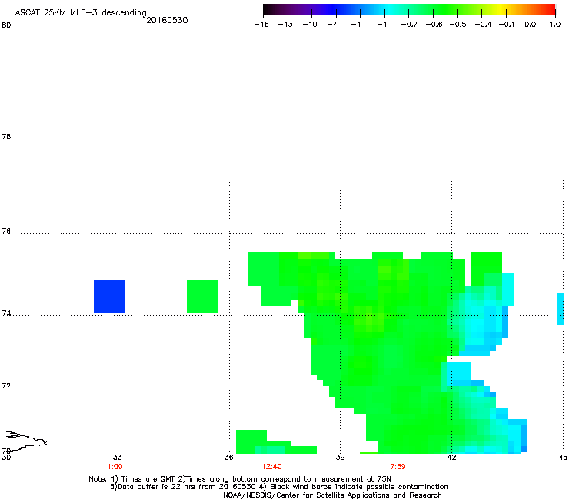Click the NOAA/NESDIS credit line
This screenshot has width=569, height=500.
tap(332, 495)
